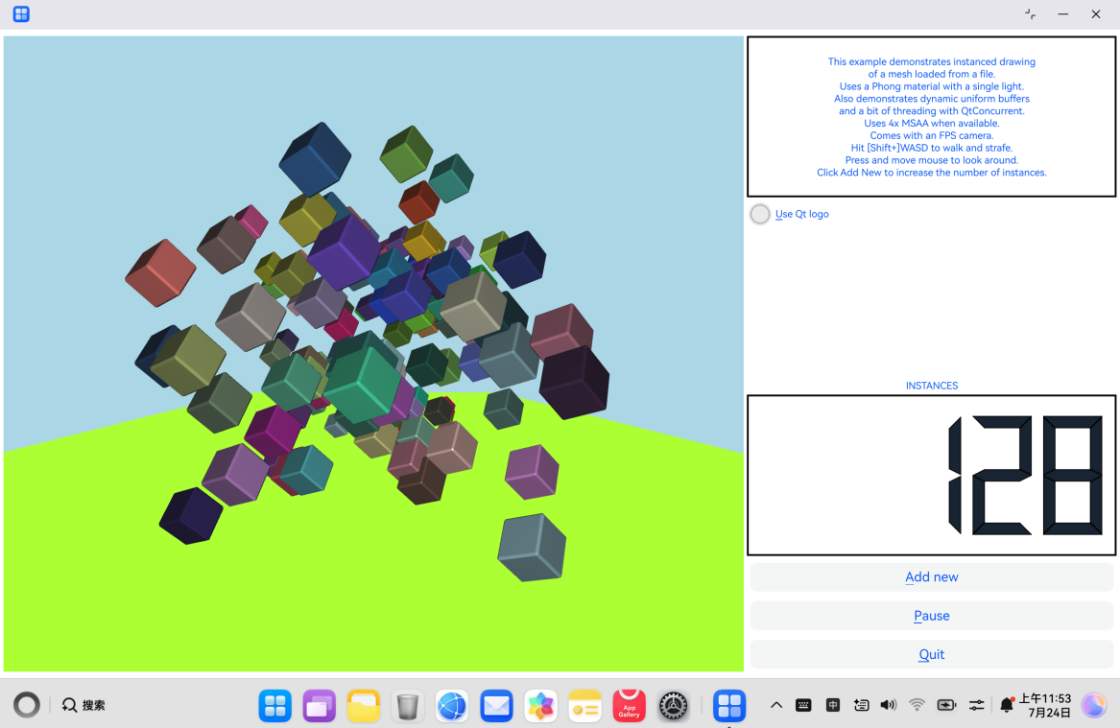Open the Wi-Fi tray icon
Screen dimensions: 1120x728
917,705
